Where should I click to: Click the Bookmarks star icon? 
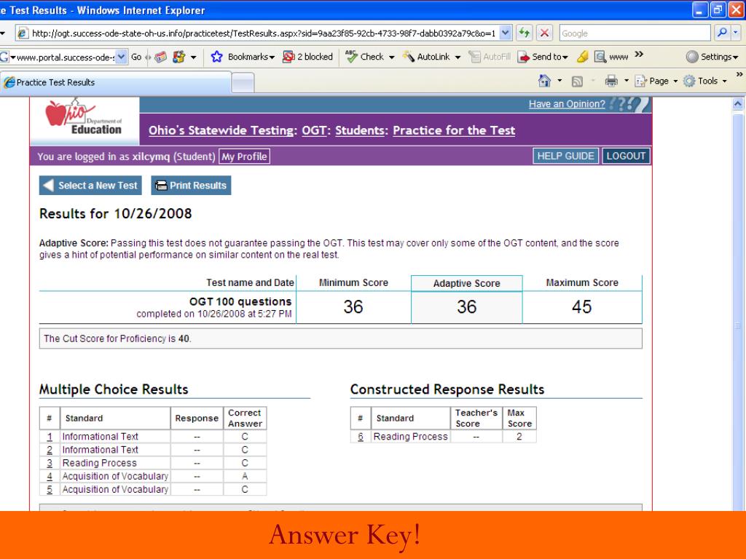pyautogui.click(x=216, y=57)
